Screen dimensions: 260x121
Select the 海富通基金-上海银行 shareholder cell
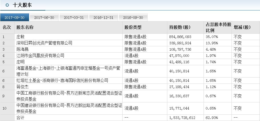pyautogui.click(x=68, y=71)
